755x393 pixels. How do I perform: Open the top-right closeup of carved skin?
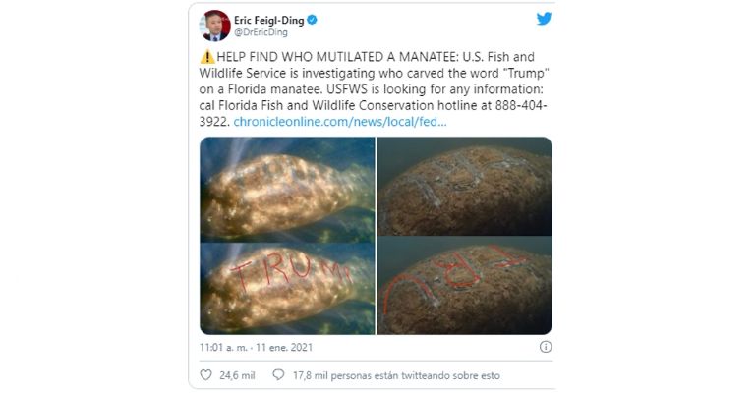[x=465, y=186]
